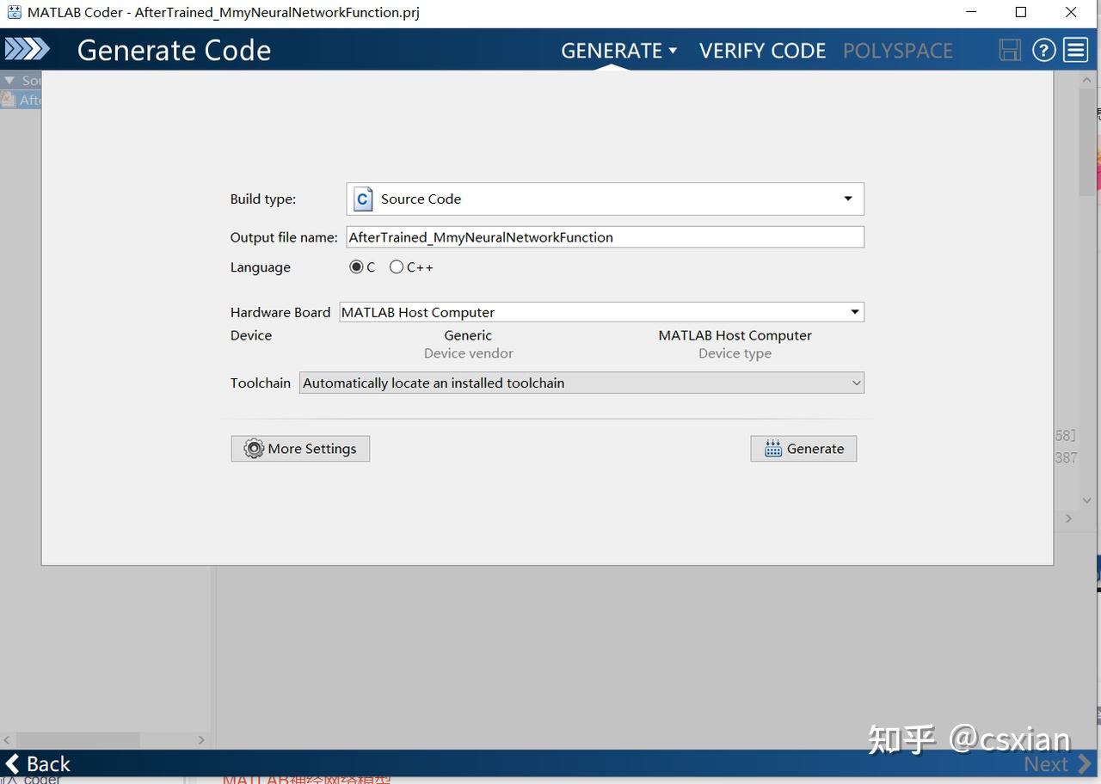Screen dimensions: 1101x784
Task: Open the Build type dropdown
Action: click(x=605, y=199)
